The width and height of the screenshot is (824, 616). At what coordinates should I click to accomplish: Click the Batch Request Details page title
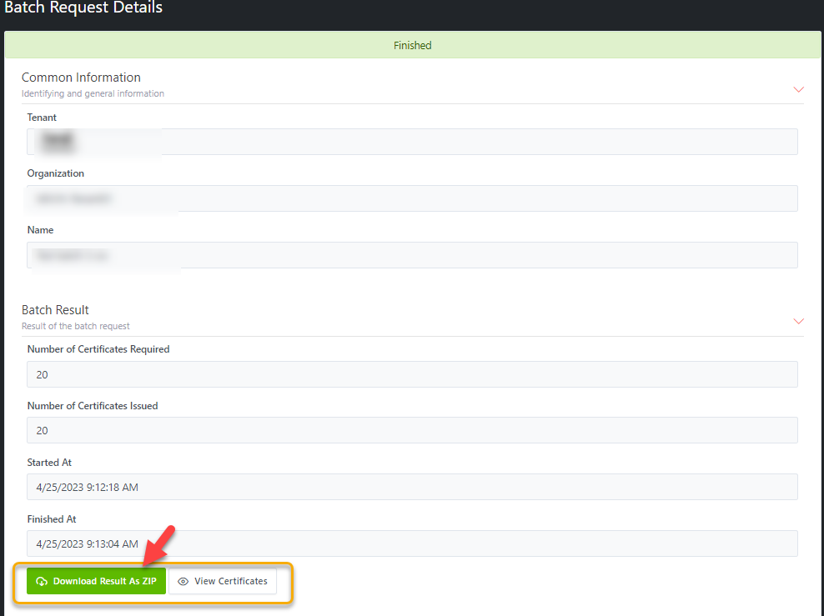click(x=83, y=8)
